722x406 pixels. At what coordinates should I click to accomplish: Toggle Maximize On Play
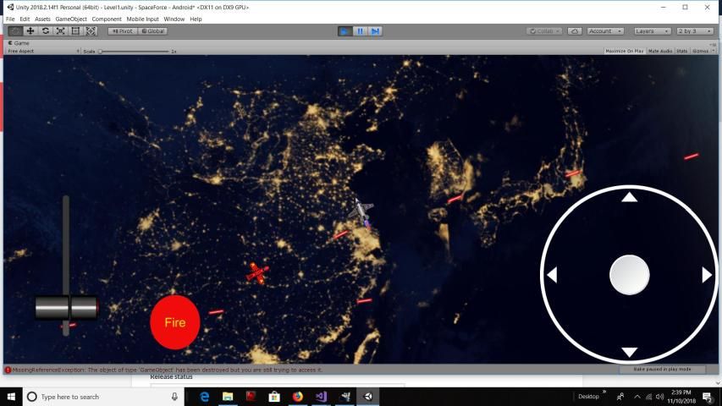point(625,51)
